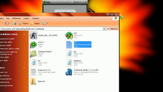Select the deathrun CFG file icon
This screenshot has height=92, width=163.
[69, 63]
